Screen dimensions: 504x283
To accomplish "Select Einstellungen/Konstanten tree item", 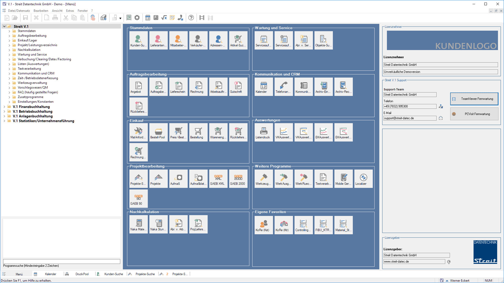I will point(35,102).
